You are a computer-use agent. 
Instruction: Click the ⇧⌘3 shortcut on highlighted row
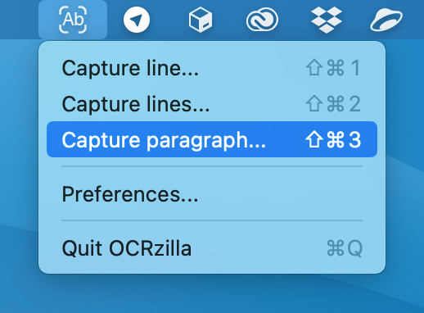(x=333, y=139)
